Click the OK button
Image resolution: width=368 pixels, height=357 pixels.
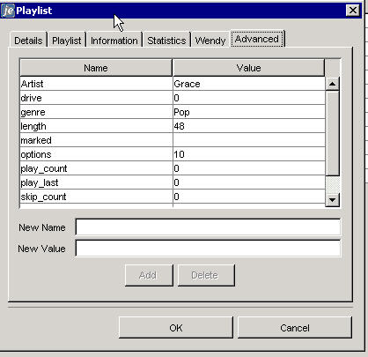tap(176, 328)
